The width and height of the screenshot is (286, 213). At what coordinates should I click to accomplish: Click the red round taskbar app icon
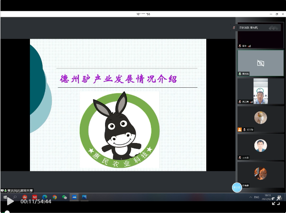25,197
